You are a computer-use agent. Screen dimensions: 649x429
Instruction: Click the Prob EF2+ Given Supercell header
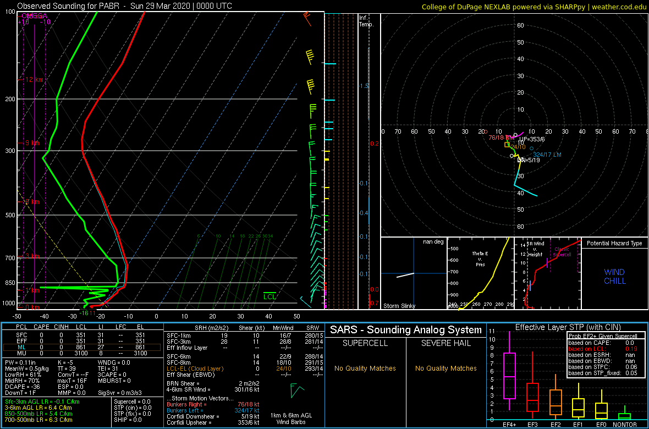coord(602,336)
